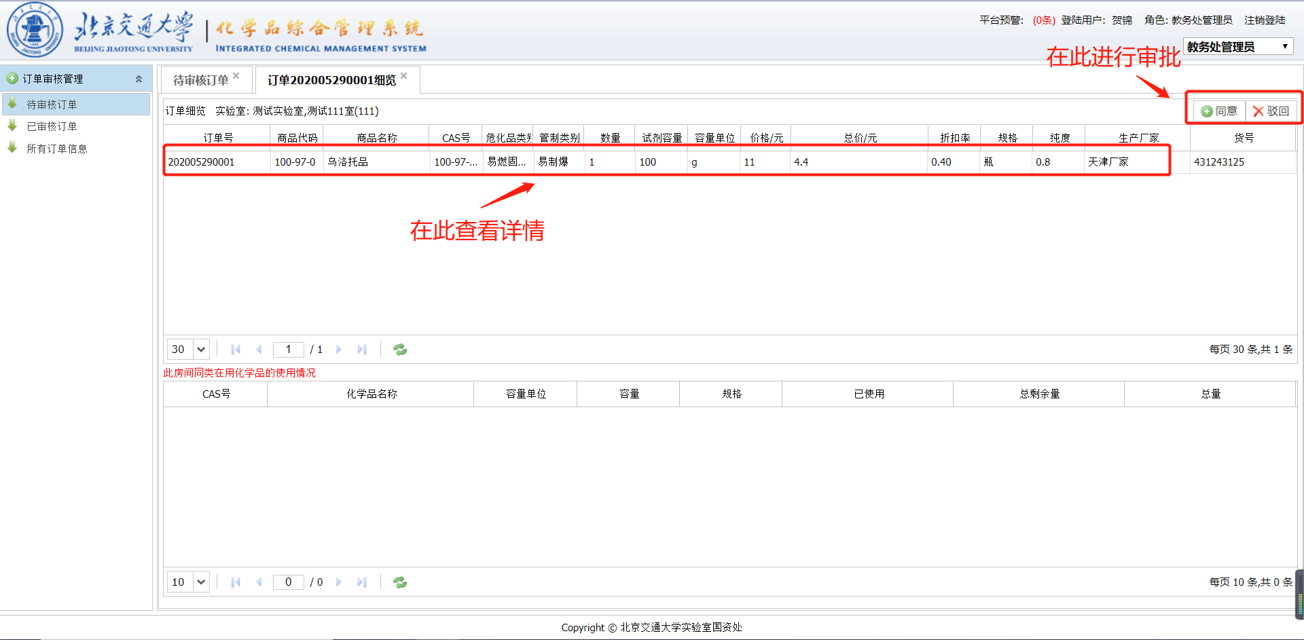The image size is (1304, 640).
Task: Click the 注销登陆 logout link
Action: 1265,20
